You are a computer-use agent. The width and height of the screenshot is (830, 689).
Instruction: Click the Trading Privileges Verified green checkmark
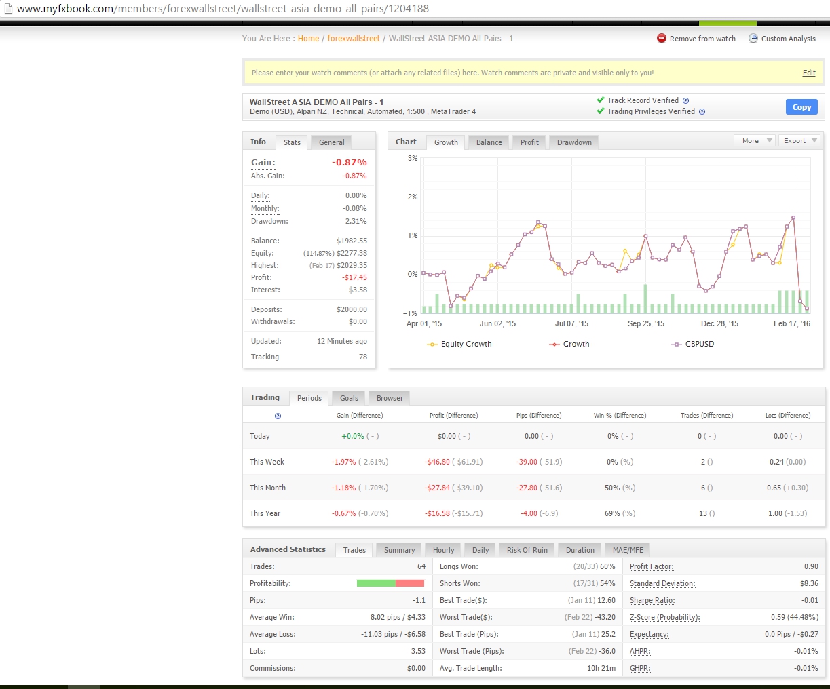600,111
